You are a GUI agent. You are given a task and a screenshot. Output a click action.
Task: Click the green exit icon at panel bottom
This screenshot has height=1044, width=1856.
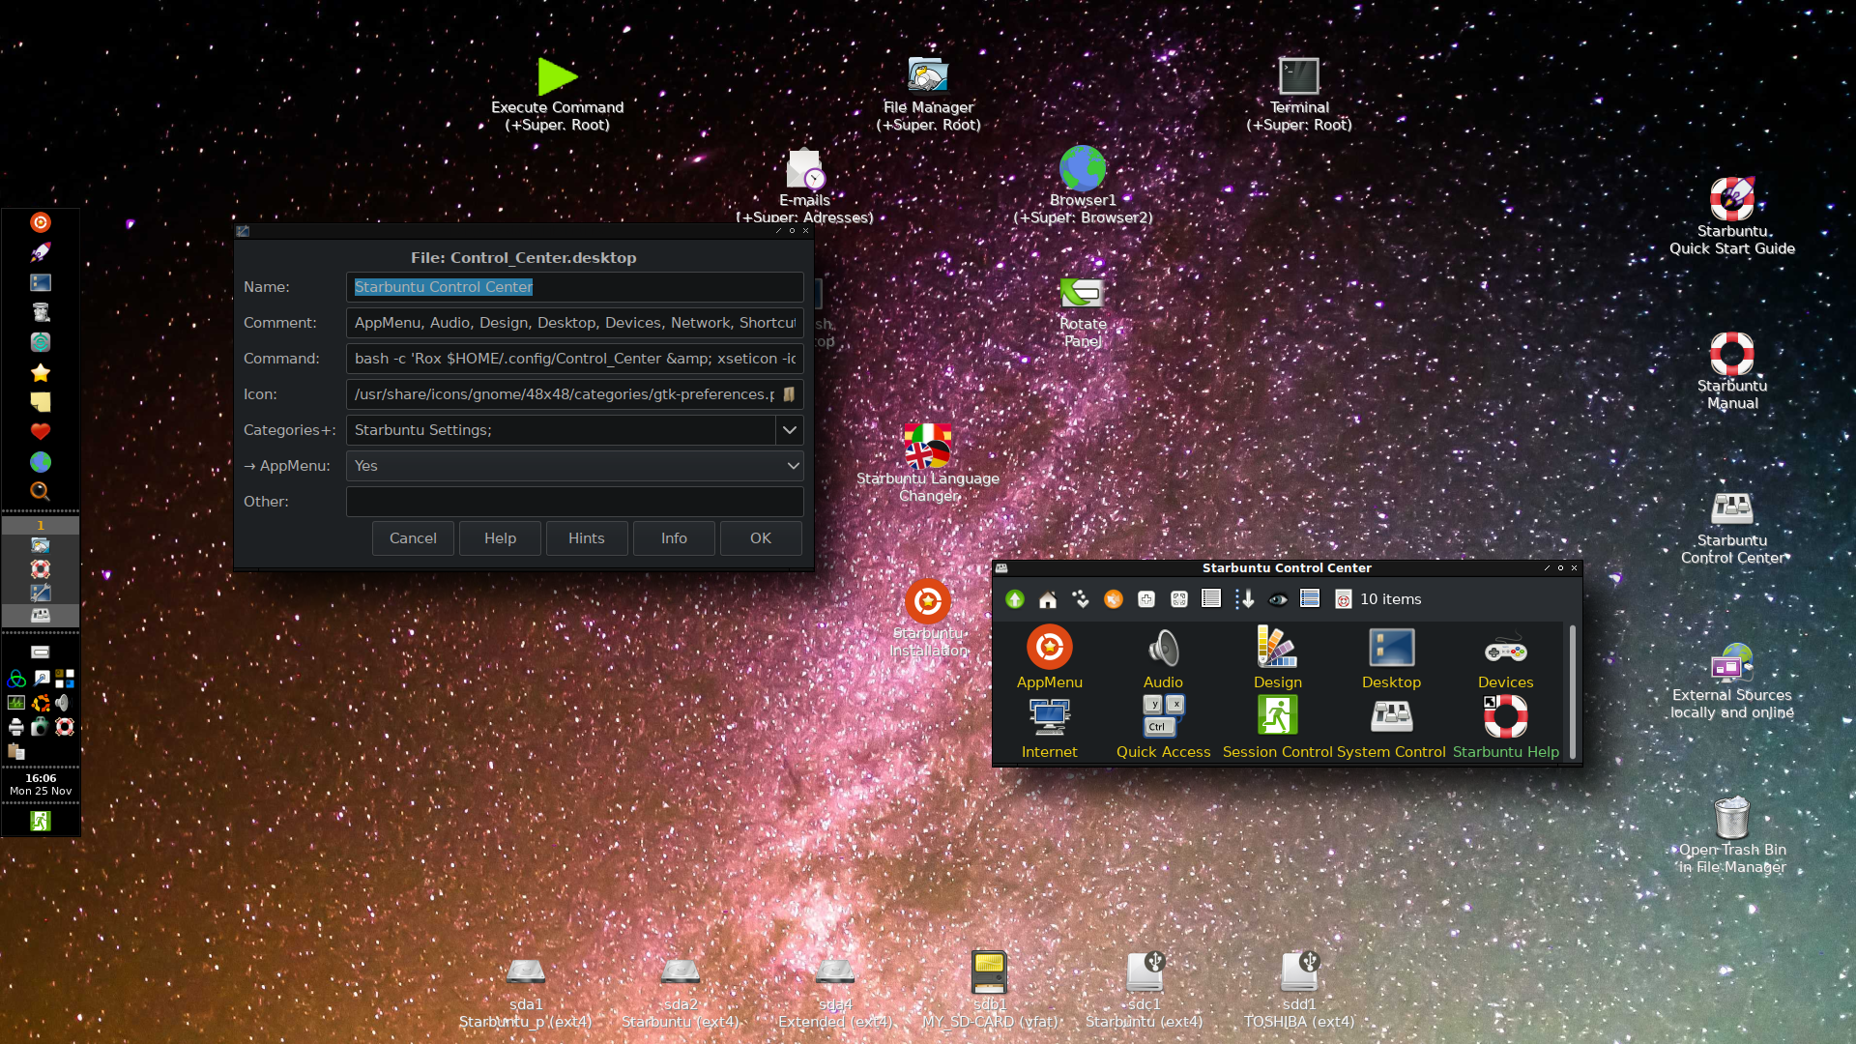point(41,821)
